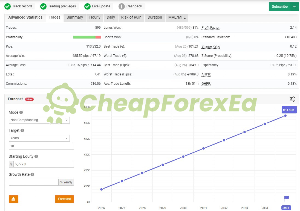
Task: Click the Growth Rate info icon
Action: point(32,174)
